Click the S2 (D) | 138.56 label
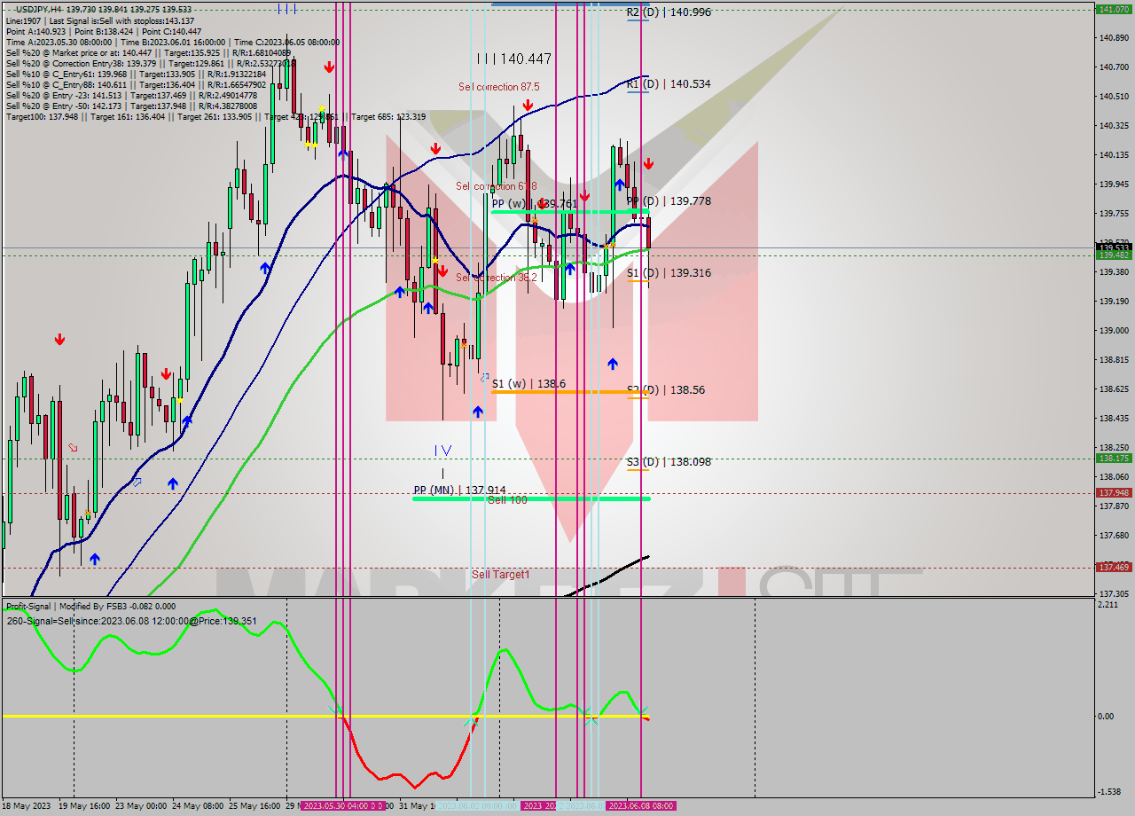This screenshot has height=816, width=1135. point(665,389)
